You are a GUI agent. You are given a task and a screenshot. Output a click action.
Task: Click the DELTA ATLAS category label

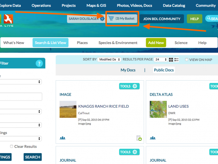[x=161, y=95]
